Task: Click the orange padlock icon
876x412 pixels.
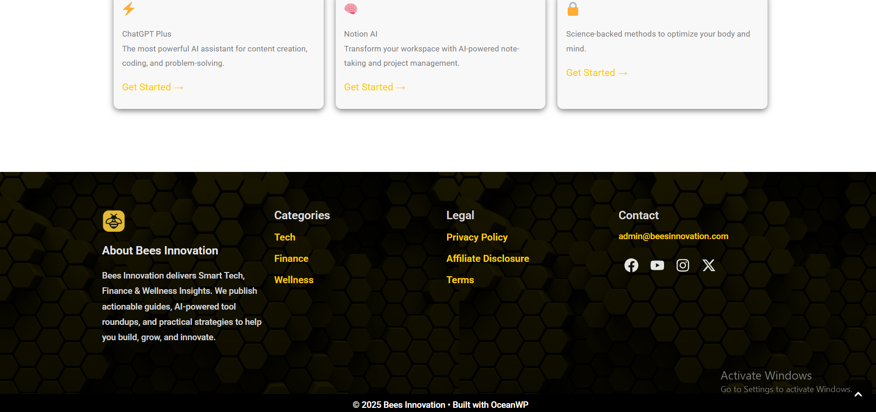Action: pyautogui.click(x=573, y=9)
